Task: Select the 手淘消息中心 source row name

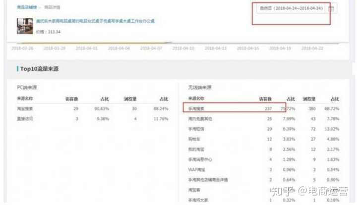Action: pos(200,159)
